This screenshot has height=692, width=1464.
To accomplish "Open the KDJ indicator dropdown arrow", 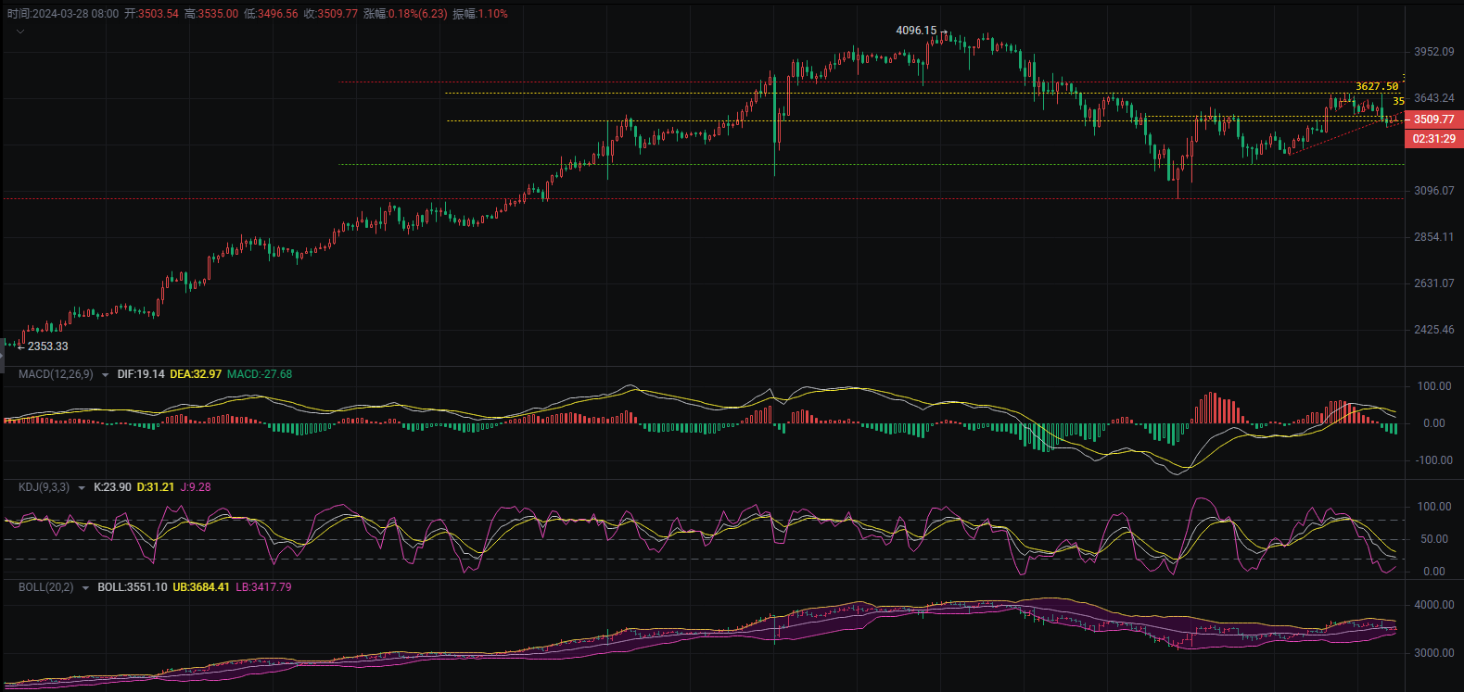I will pos(82,488).
